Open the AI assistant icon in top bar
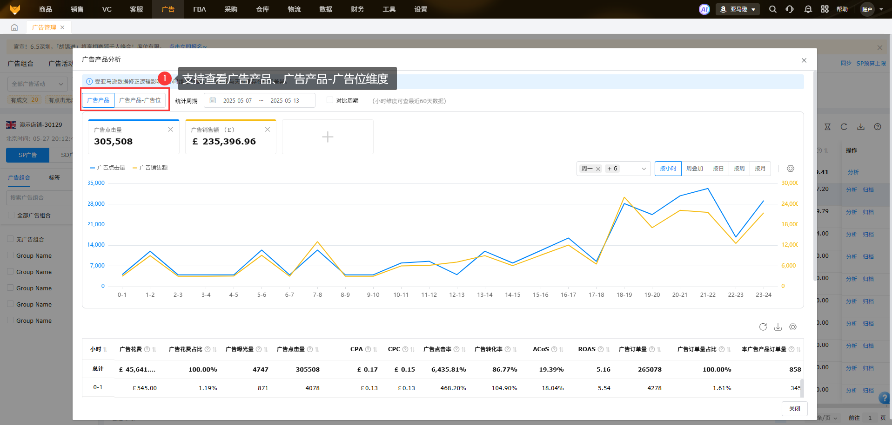 (x=704, y=9)
